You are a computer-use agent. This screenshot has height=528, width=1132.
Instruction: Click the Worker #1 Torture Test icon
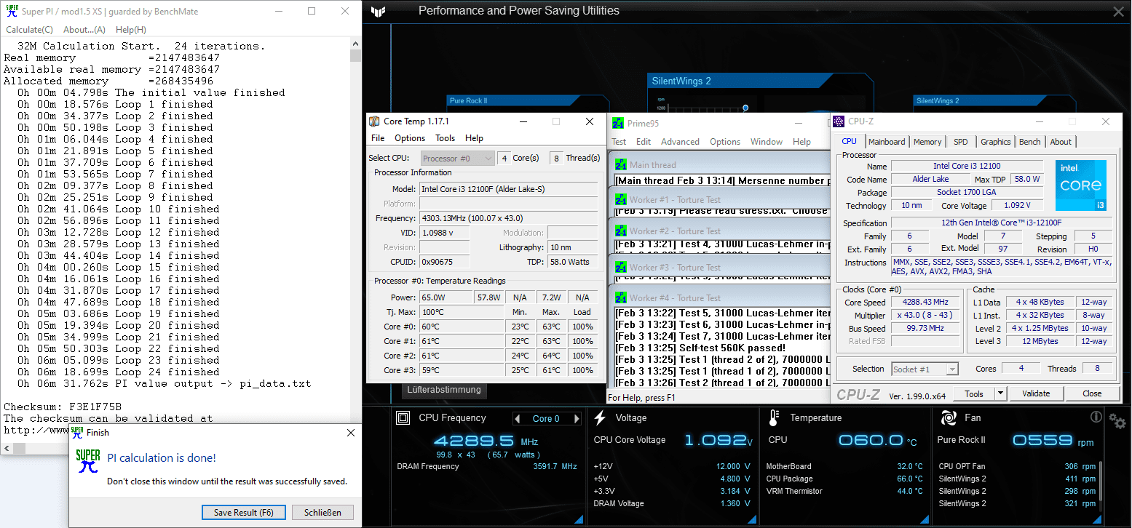[x=621, y=199]
